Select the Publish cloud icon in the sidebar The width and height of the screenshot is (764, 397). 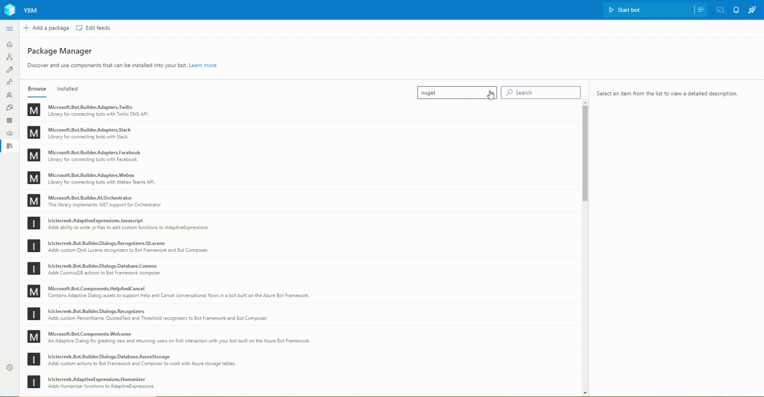click(9, 133)
